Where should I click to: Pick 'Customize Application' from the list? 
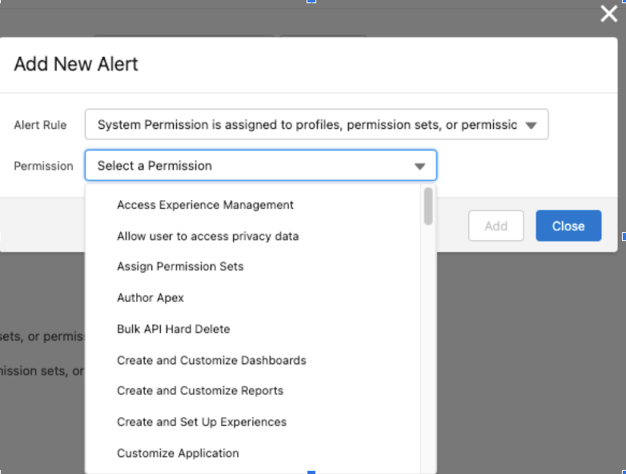178,453
